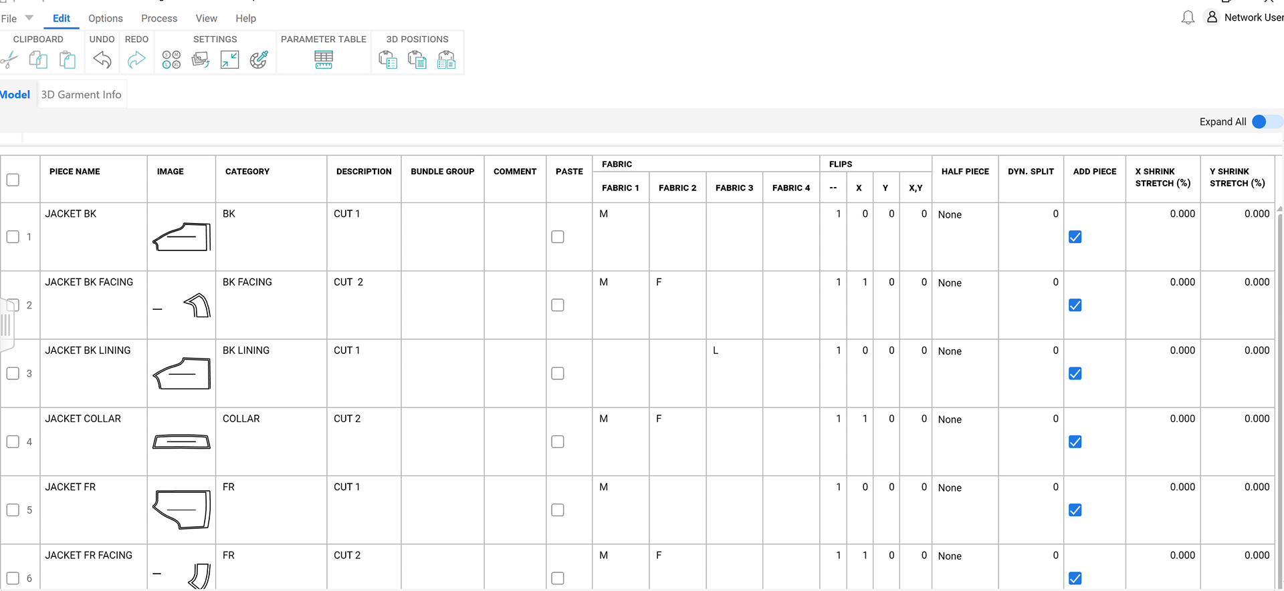Select row 3 JACKET BK LINING checkbox
Image resolution: width=1284 pixels, height=591 pixels.
(x=13, y=373)
